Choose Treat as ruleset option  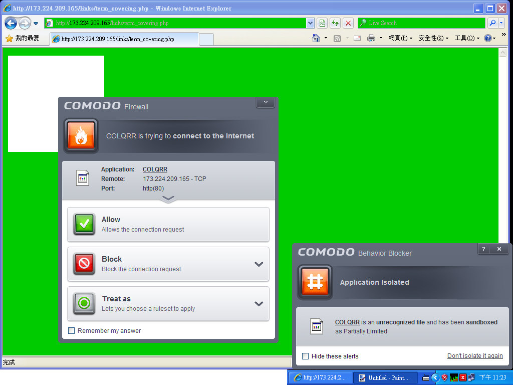coord(168,303)
